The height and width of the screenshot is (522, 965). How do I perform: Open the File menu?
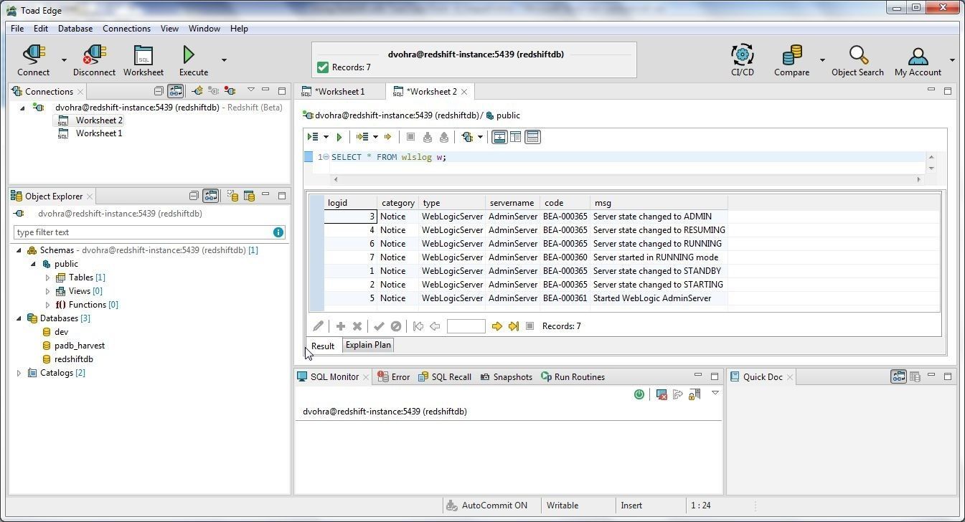[17, 29]
